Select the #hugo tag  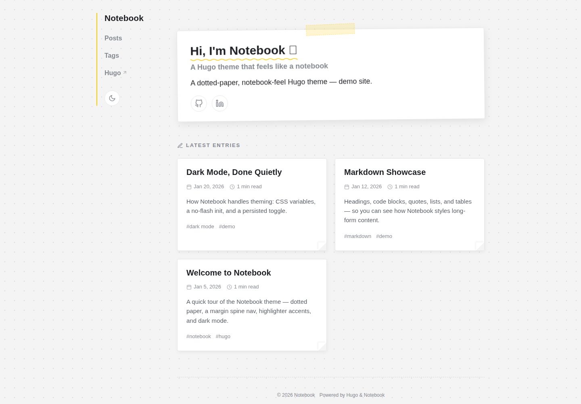pyautogui.click(x=223, y=337)
